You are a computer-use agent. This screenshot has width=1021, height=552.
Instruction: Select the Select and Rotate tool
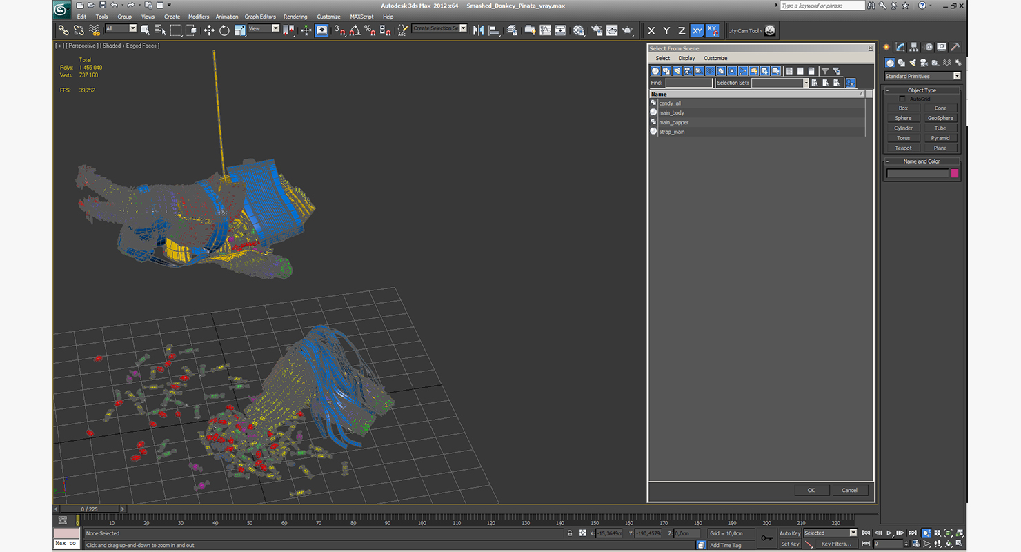[224, 30]
